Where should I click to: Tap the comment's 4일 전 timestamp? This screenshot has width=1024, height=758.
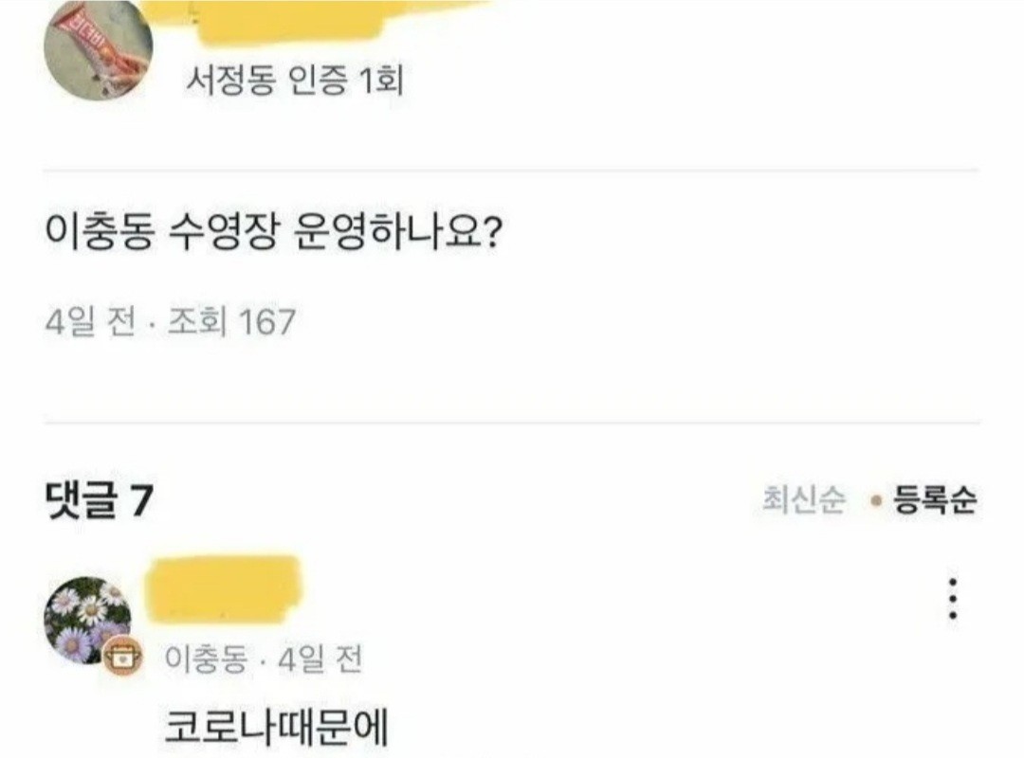[320, 659]
